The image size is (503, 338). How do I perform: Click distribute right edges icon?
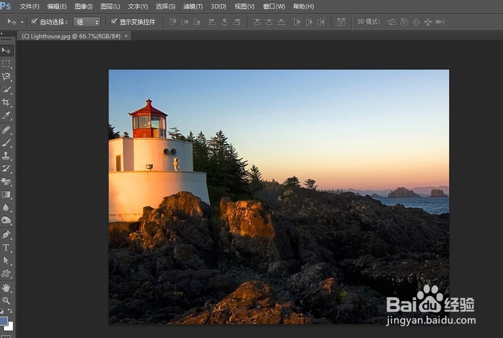pos(321,22)
